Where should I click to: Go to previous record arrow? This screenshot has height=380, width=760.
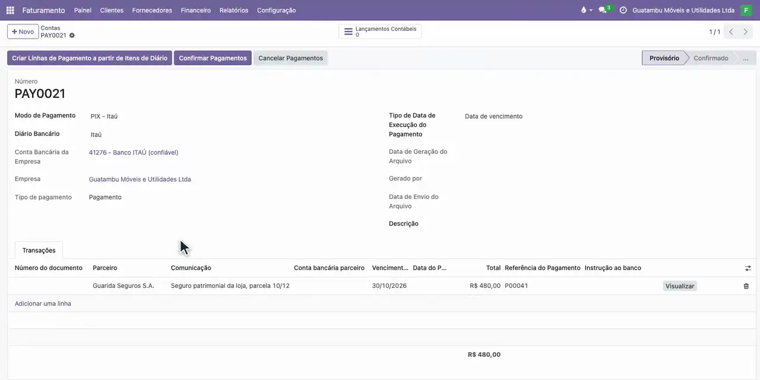point(731,32)
